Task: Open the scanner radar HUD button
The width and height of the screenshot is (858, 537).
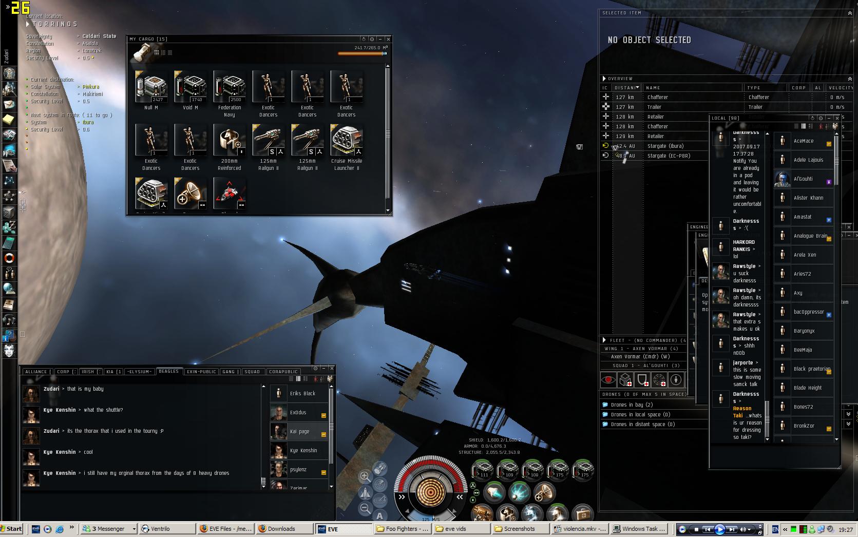Action: click(380, 484)
